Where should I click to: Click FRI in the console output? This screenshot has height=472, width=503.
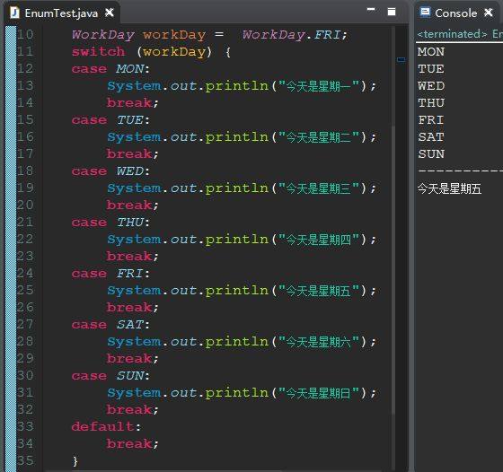pos(431,120)
